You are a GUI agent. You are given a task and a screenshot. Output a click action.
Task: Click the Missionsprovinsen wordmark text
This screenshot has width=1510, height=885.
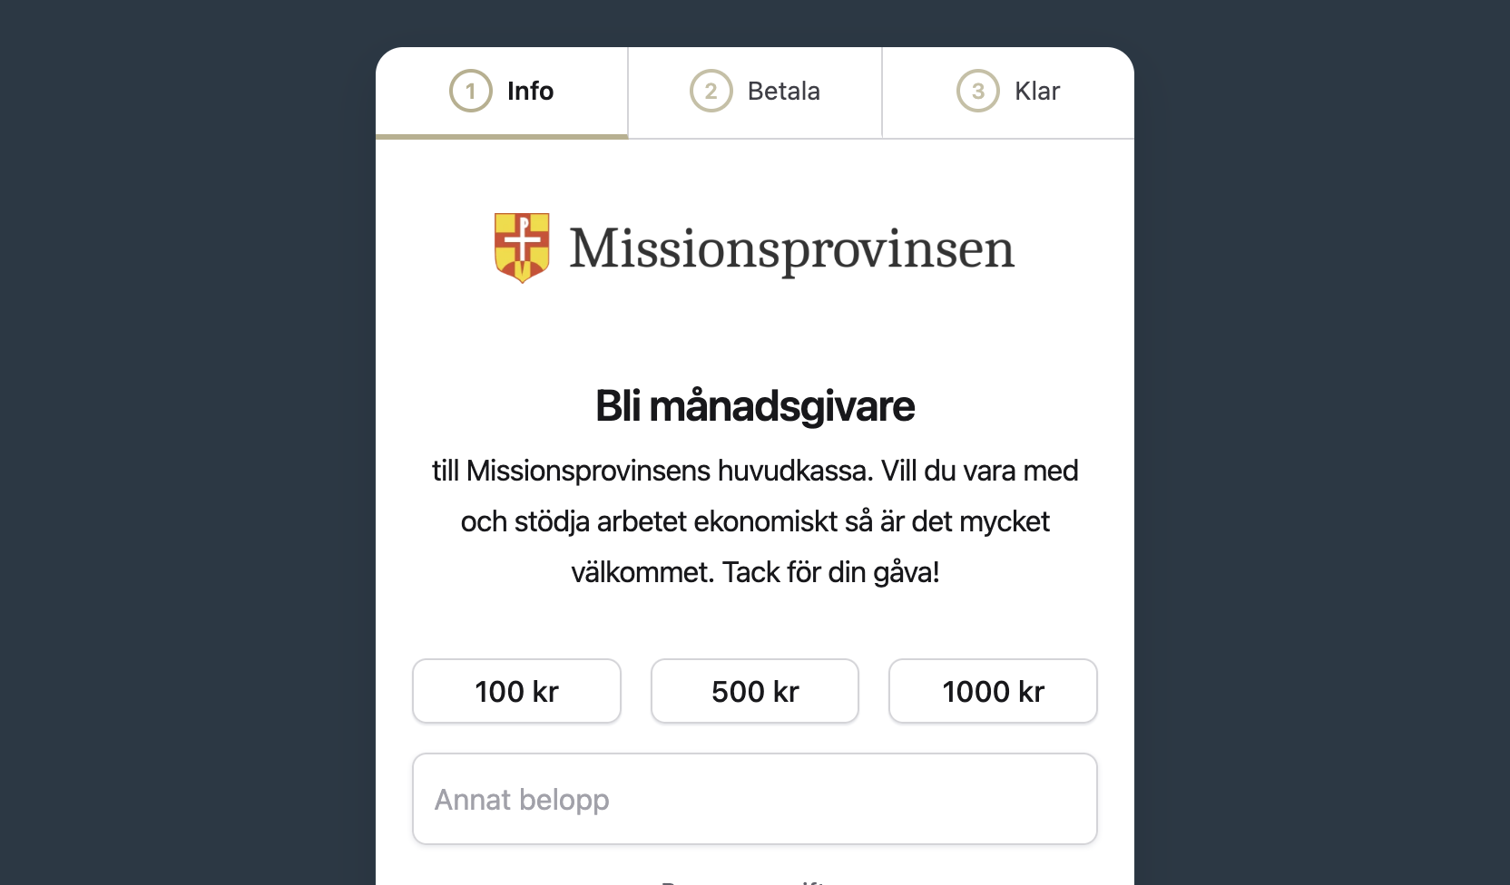pos(791,248)
